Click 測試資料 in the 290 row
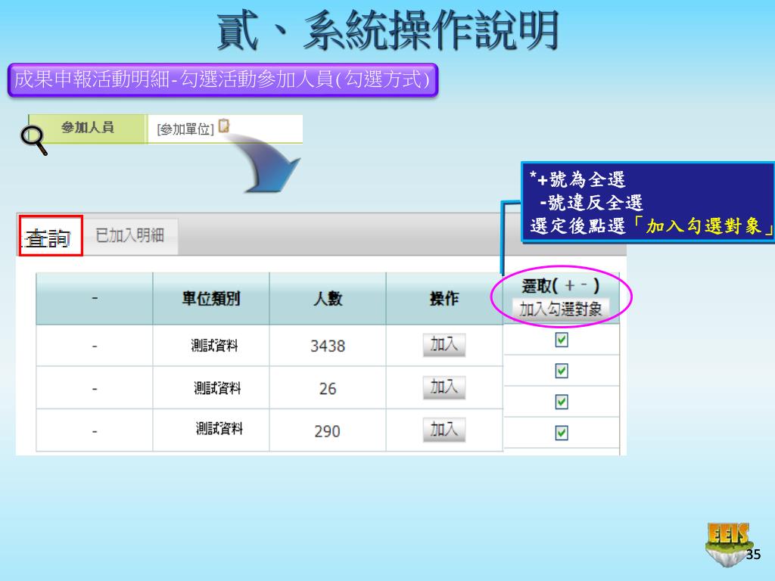Viewport: 775px width, 581px height. pyautogui.click(x=219, y=428)
